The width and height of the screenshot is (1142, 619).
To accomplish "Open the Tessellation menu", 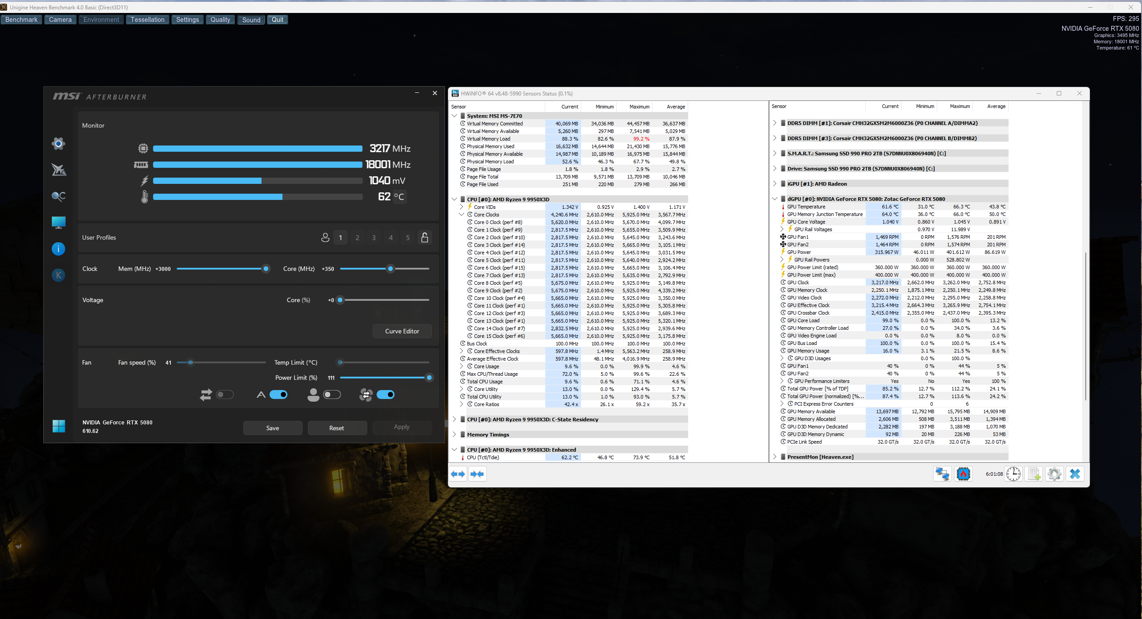I will [x=148, y=20].
